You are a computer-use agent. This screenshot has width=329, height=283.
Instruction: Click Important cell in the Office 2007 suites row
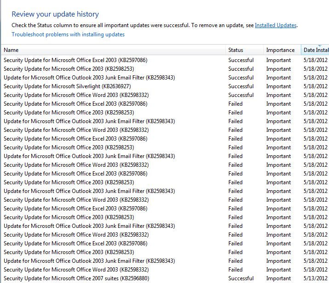(278, 278)
